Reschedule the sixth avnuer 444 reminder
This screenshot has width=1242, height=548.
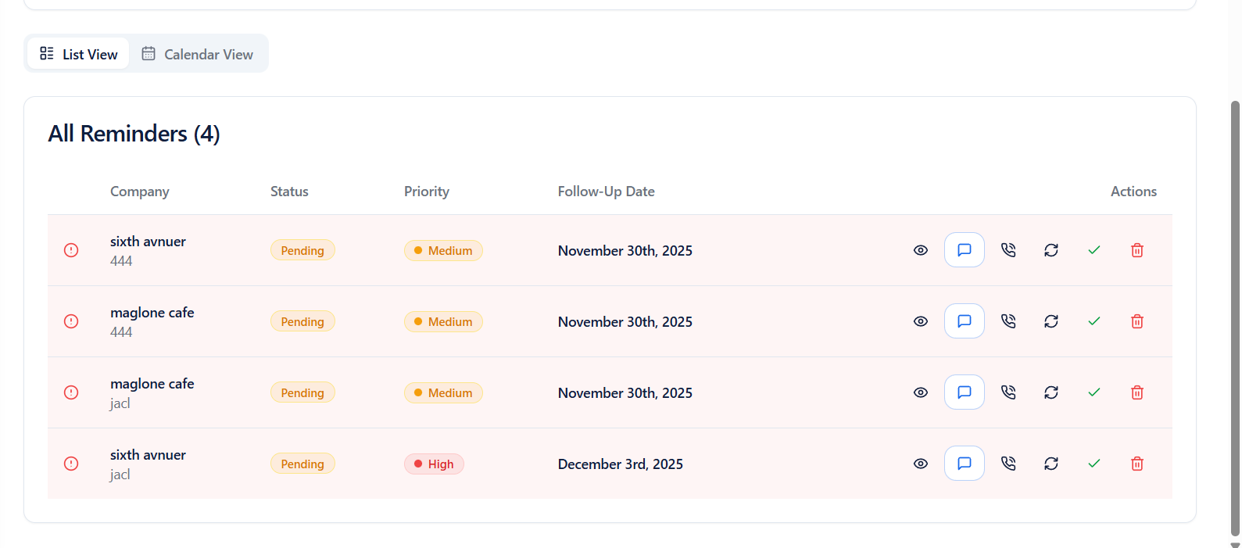(x=1051, y=249)
